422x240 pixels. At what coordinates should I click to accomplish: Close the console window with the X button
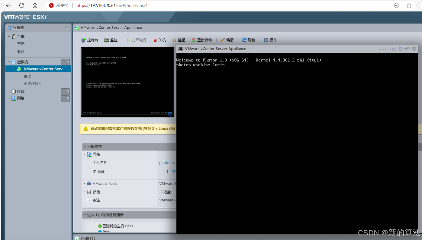pos(414,49)
